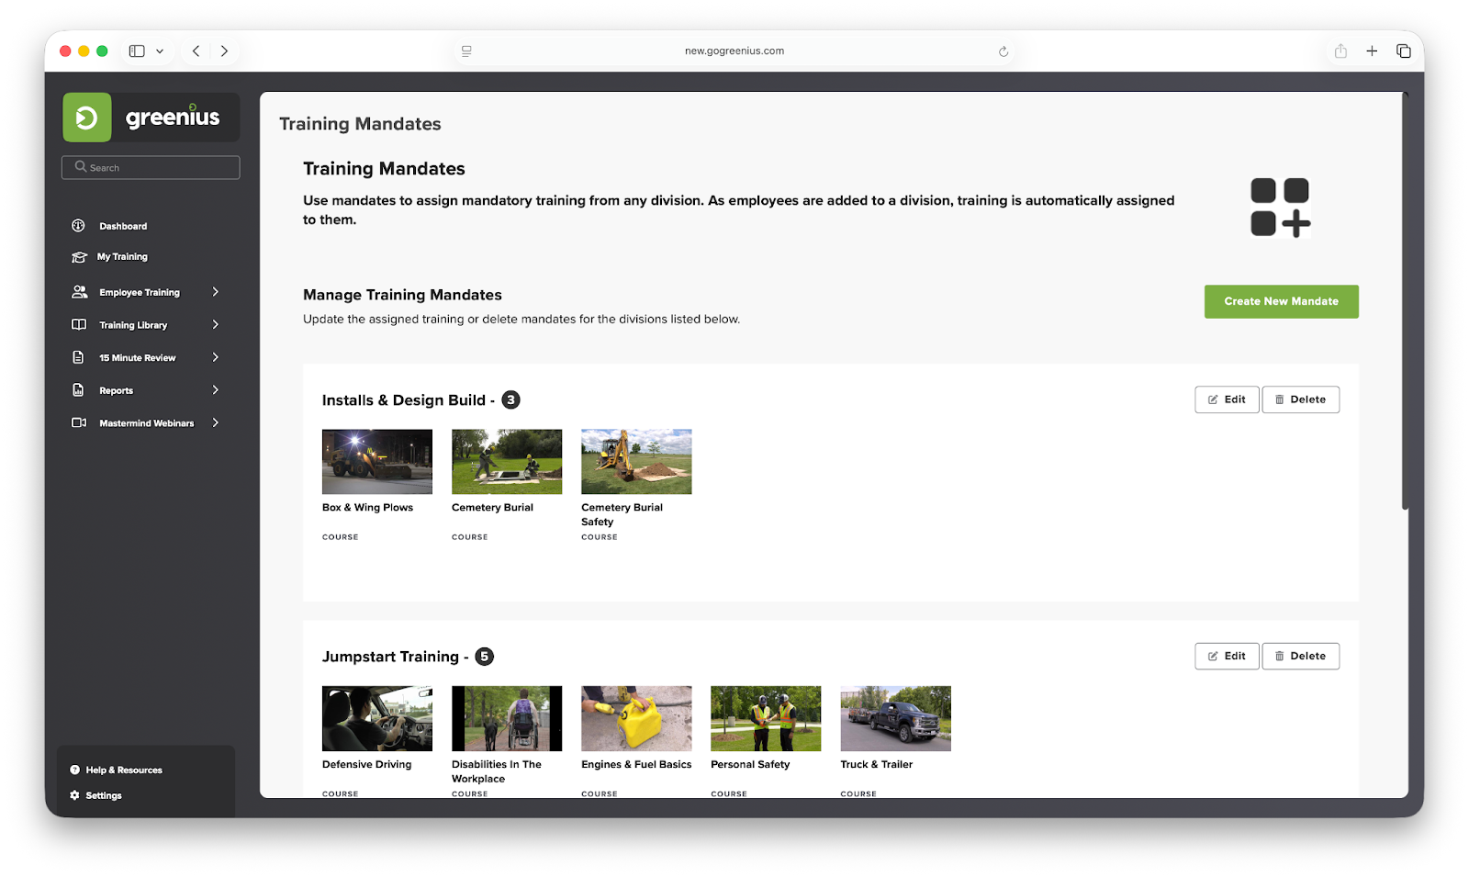Click the Installs & Design Build count badge
1469x877 pixels.
(511, 400)
